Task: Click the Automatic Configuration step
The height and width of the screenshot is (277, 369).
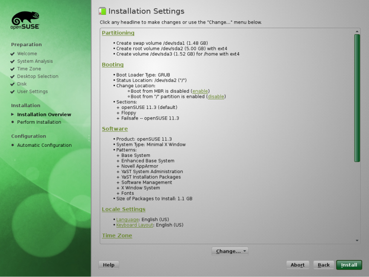Action: click(44, 145)
